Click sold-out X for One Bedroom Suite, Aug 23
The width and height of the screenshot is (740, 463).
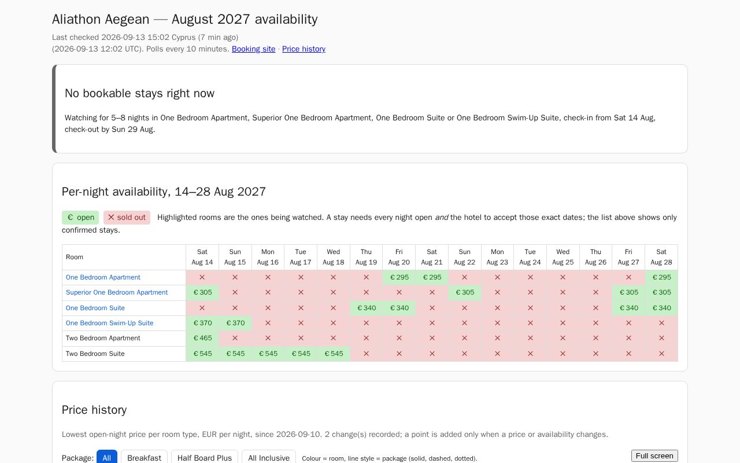click(x=497, y=308)
